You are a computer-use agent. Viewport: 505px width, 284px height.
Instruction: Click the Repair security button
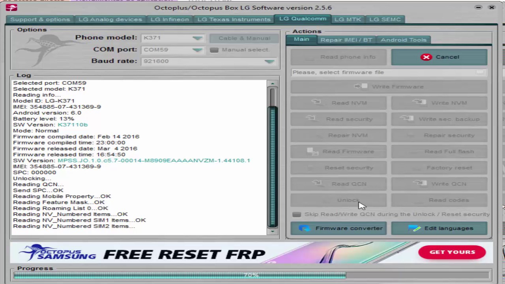point(439,135)
